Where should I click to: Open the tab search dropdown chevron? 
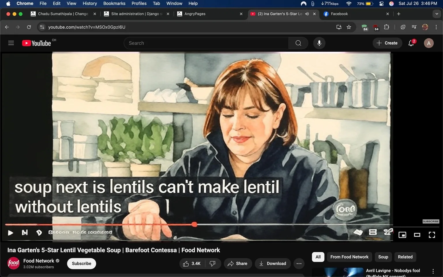437,14
